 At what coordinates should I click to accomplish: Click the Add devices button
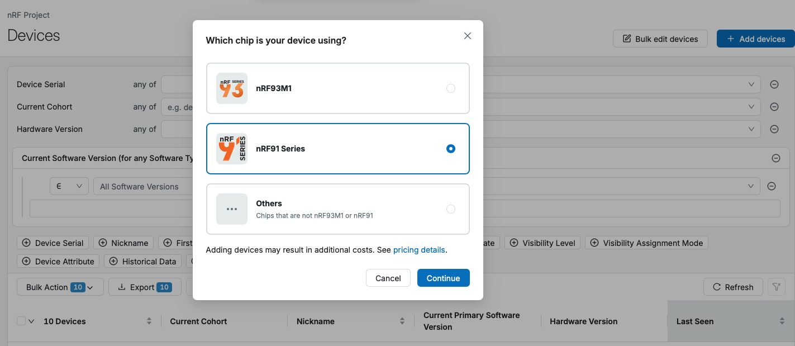[756, 39]
